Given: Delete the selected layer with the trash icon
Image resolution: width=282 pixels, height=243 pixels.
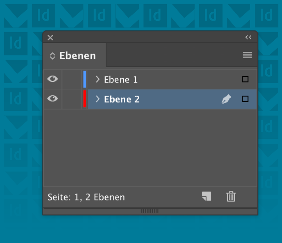Looking at the screenshot, I should click(231, 196).
